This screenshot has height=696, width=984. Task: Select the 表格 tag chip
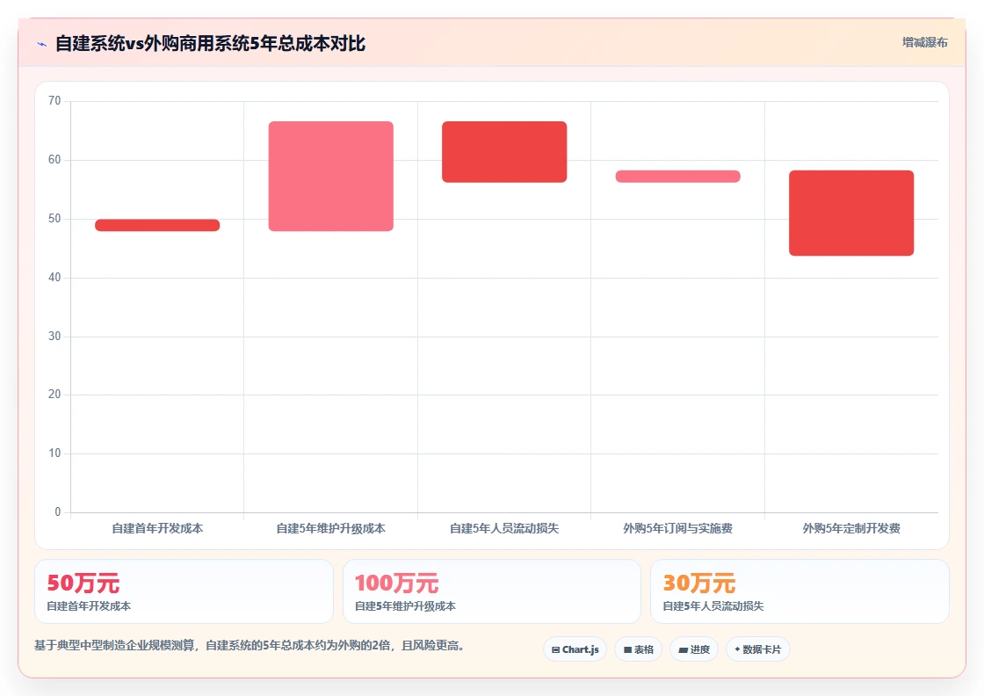click(x=638, y=649)
